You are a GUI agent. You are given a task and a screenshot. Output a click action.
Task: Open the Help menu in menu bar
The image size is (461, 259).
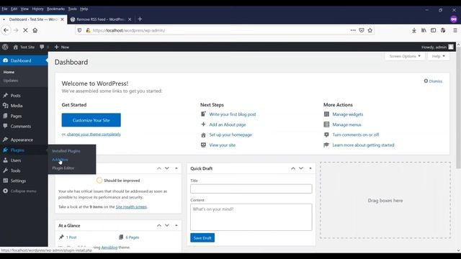pyautogui.click(x=84, y=9)
